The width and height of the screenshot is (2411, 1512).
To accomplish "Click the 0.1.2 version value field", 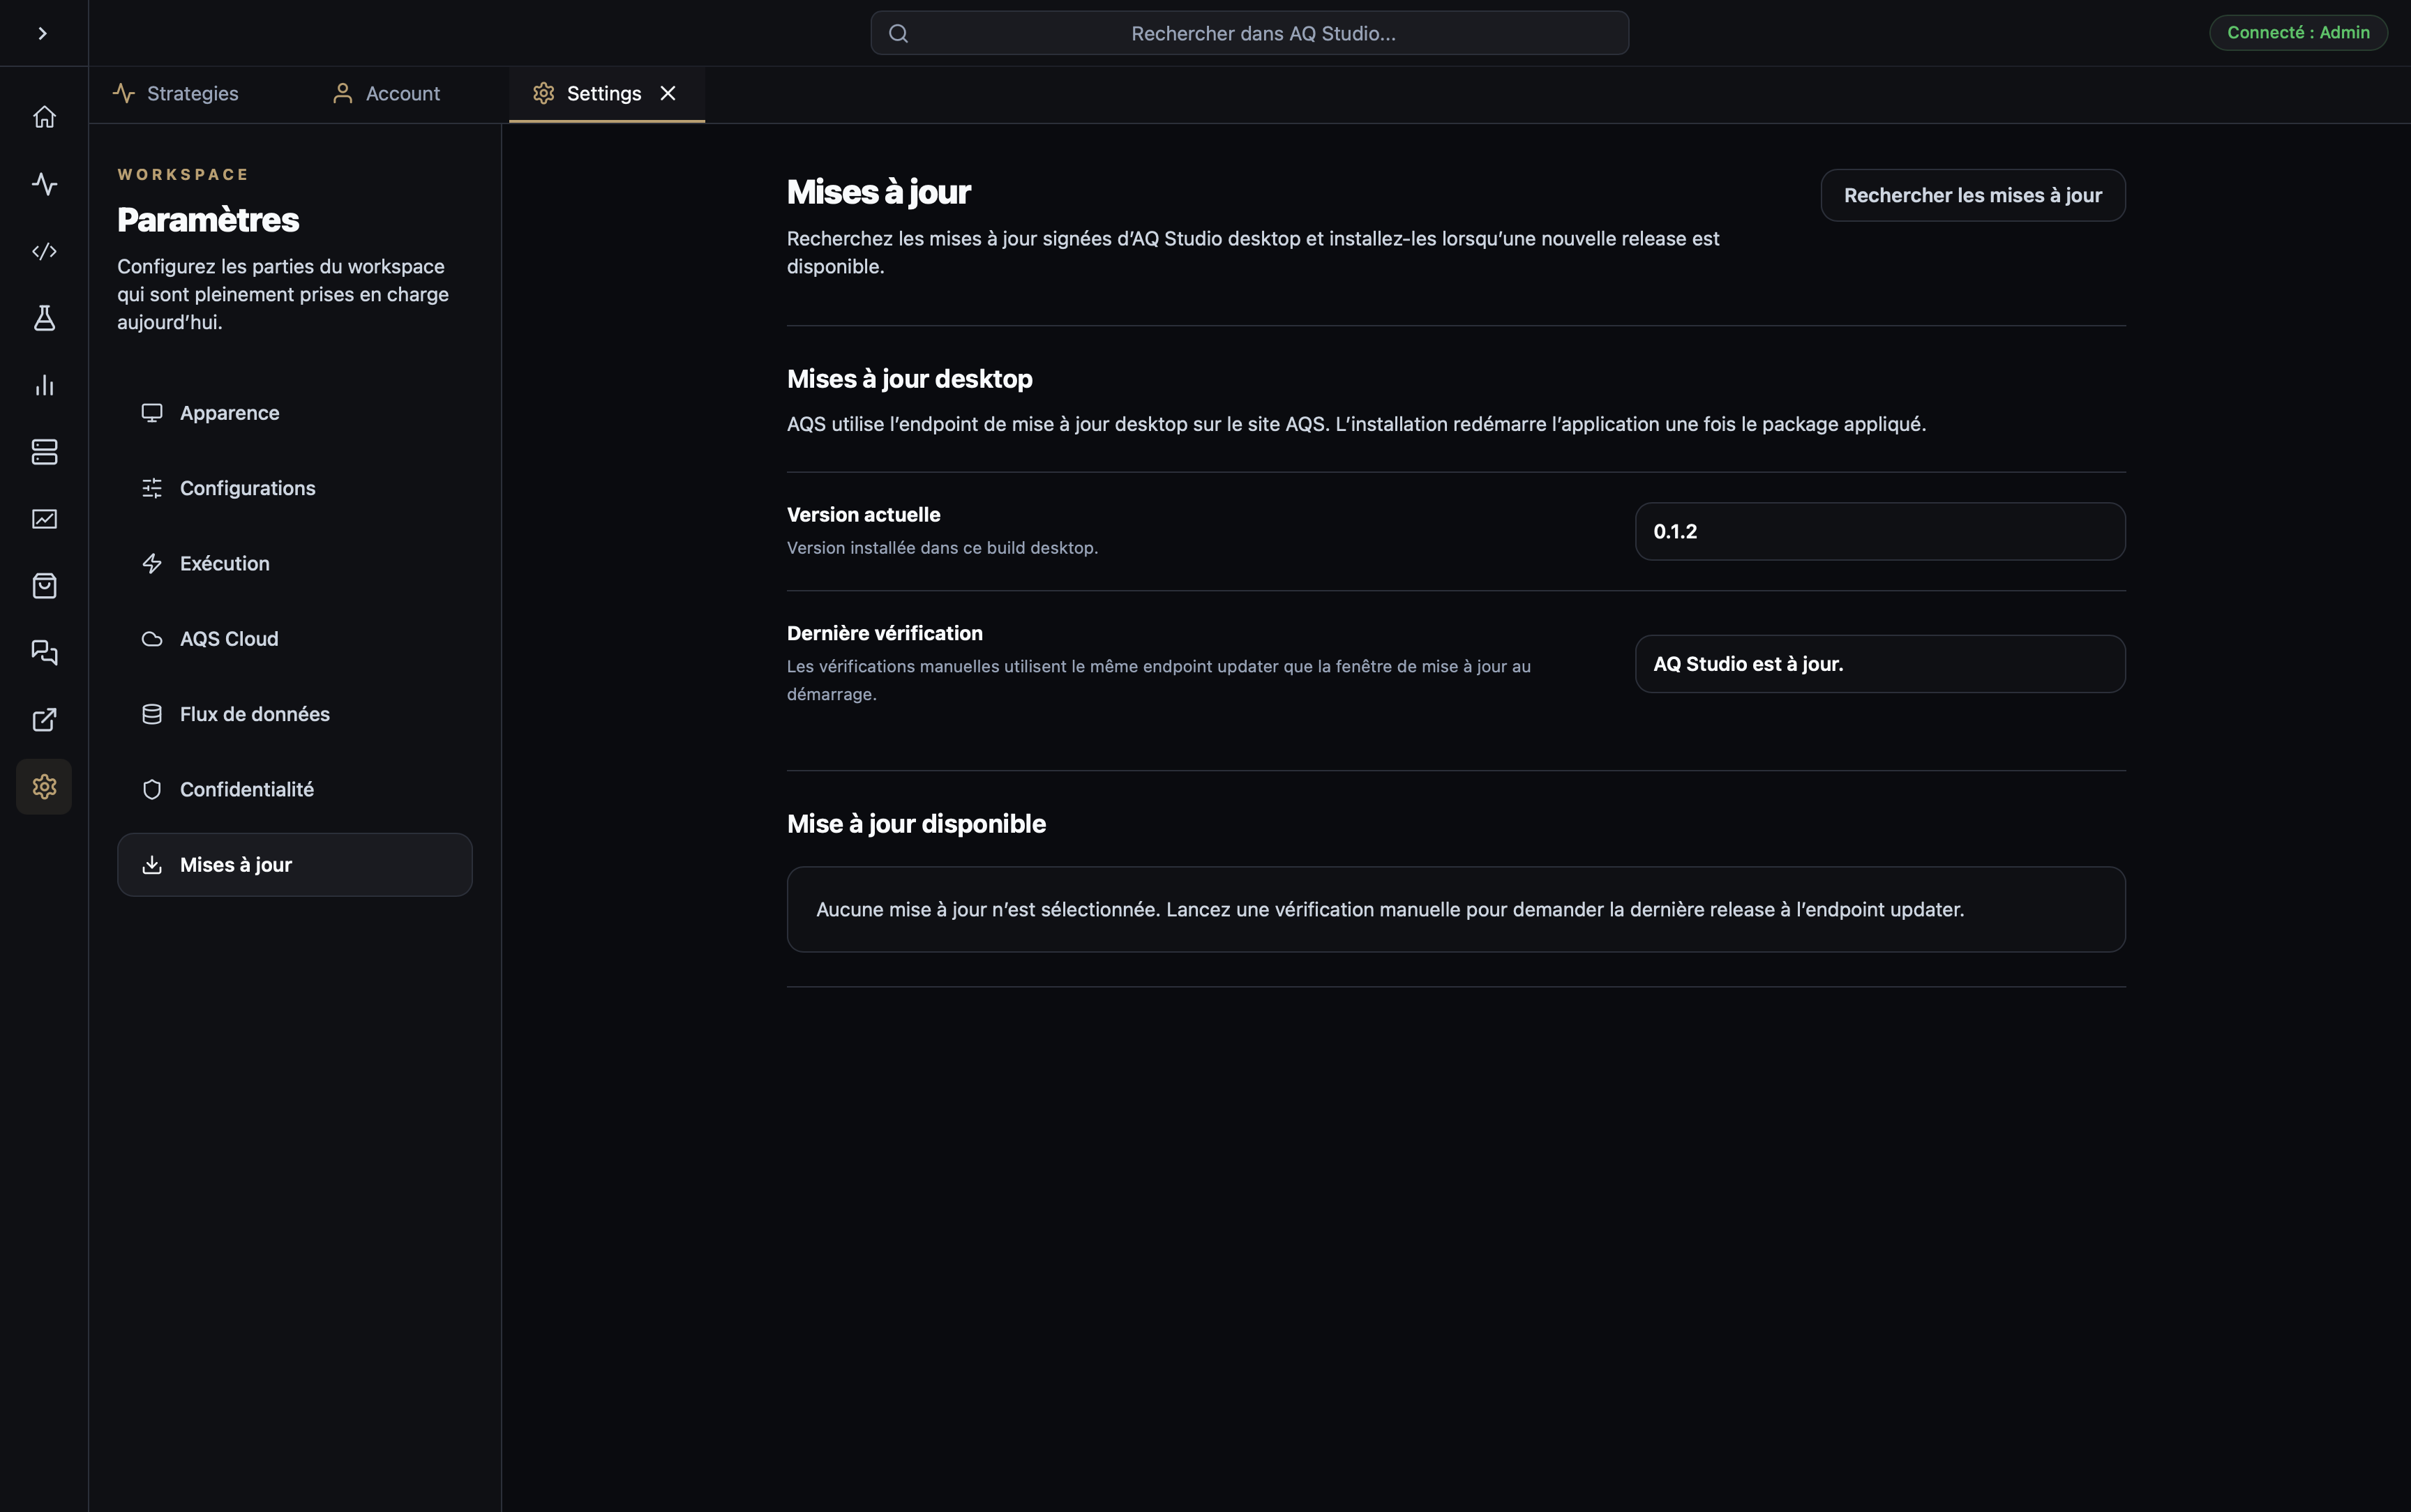I will click(x=1879, y=531).
